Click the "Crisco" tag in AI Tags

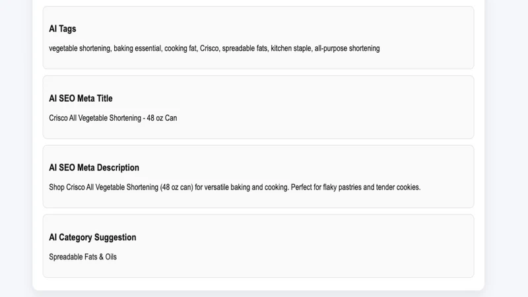click(x=209, y=48)
